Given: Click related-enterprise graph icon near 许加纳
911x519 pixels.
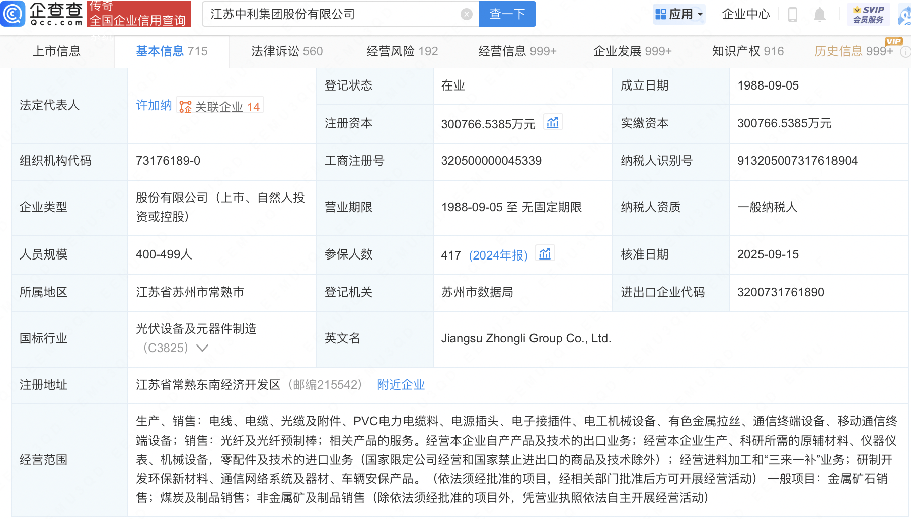Looking at the screenshot, I should (x=185, y=107).
